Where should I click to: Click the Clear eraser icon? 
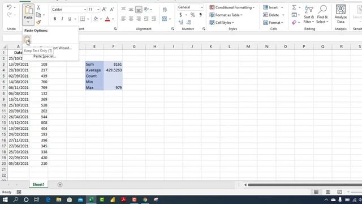point(294,23)
